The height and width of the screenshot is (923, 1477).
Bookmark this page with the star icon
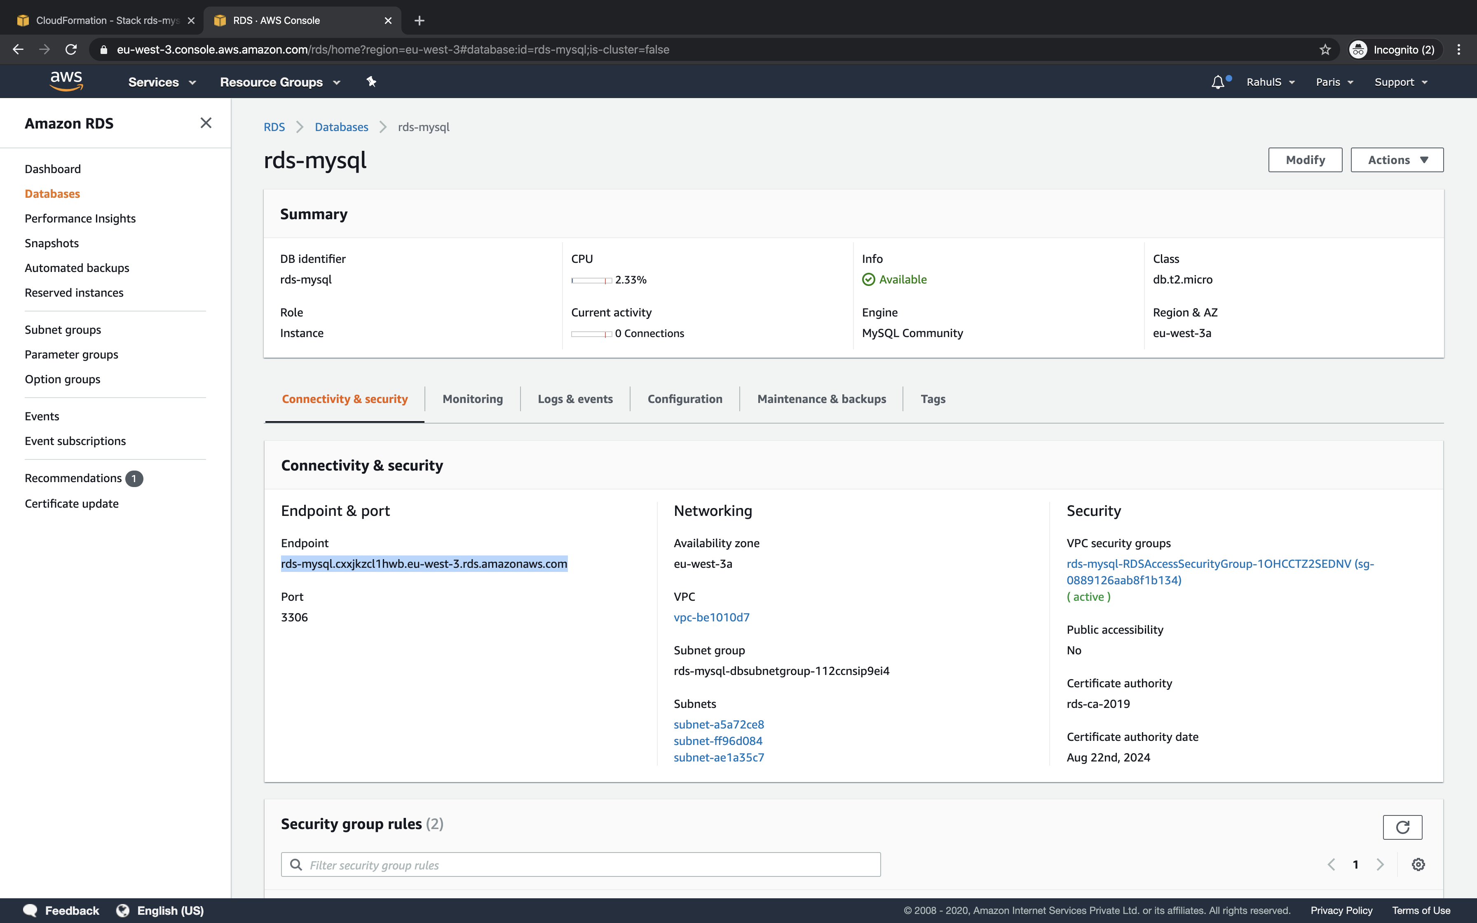click(1325, 49)
